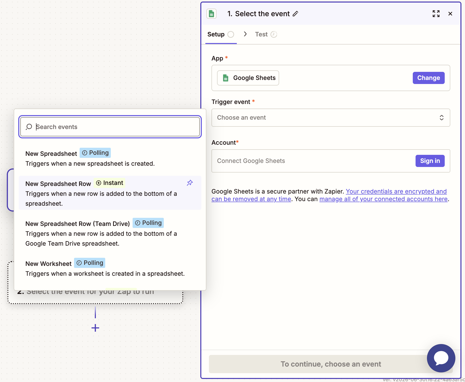The image size is (465, 382).
Task: Expand the panel to full screen
Action: [436, 14]
